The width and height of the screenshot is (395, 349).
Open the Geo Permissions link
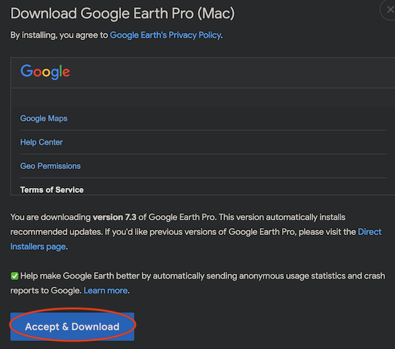[x=51, y=166]
